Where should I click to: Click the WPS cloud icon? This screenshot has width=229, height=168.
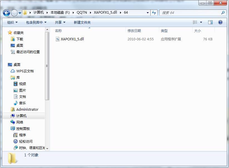[13, 71]
